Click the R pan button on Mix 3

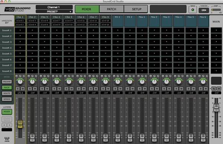(170, 76)
